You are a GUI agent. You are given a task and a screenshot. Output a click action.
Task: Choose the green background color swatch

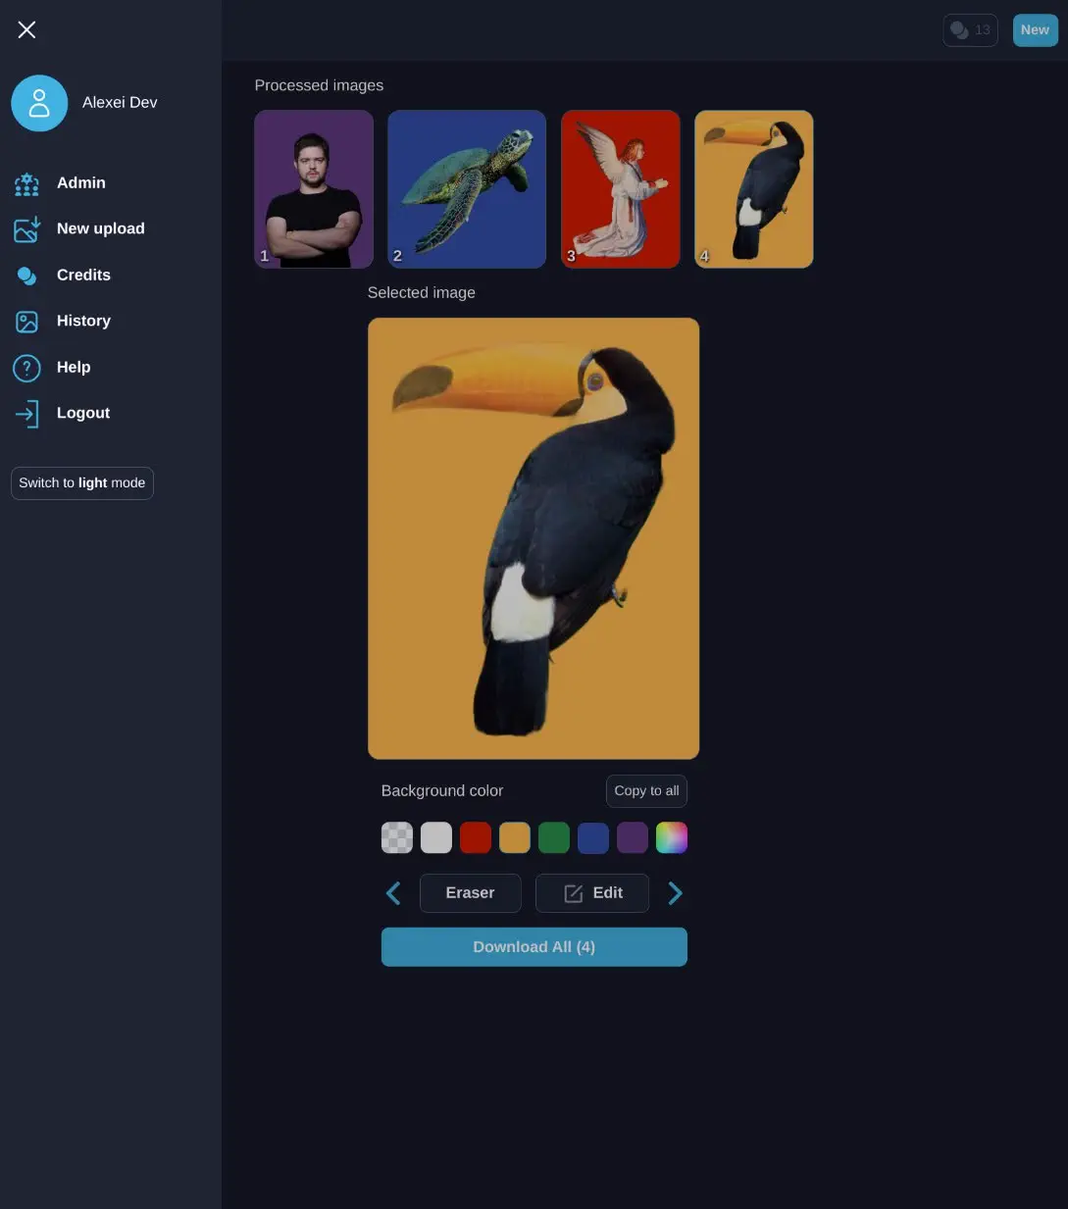click(554, 838)
